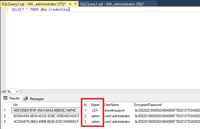200x129 pixels.
Task: Click the LEA name cell
Action: [96, 110]
